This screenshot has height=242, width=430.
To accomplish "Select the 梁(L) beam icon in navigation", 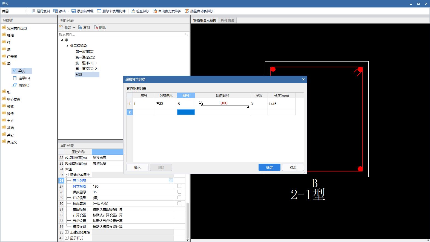I will click(15, 71).
